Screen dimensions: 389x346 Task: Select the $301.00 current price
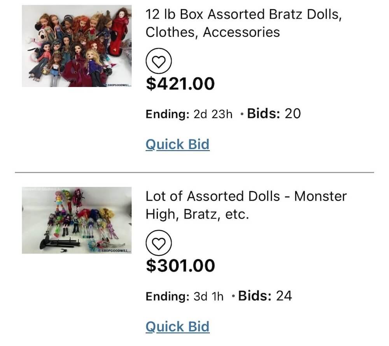[x=180, y=266]
